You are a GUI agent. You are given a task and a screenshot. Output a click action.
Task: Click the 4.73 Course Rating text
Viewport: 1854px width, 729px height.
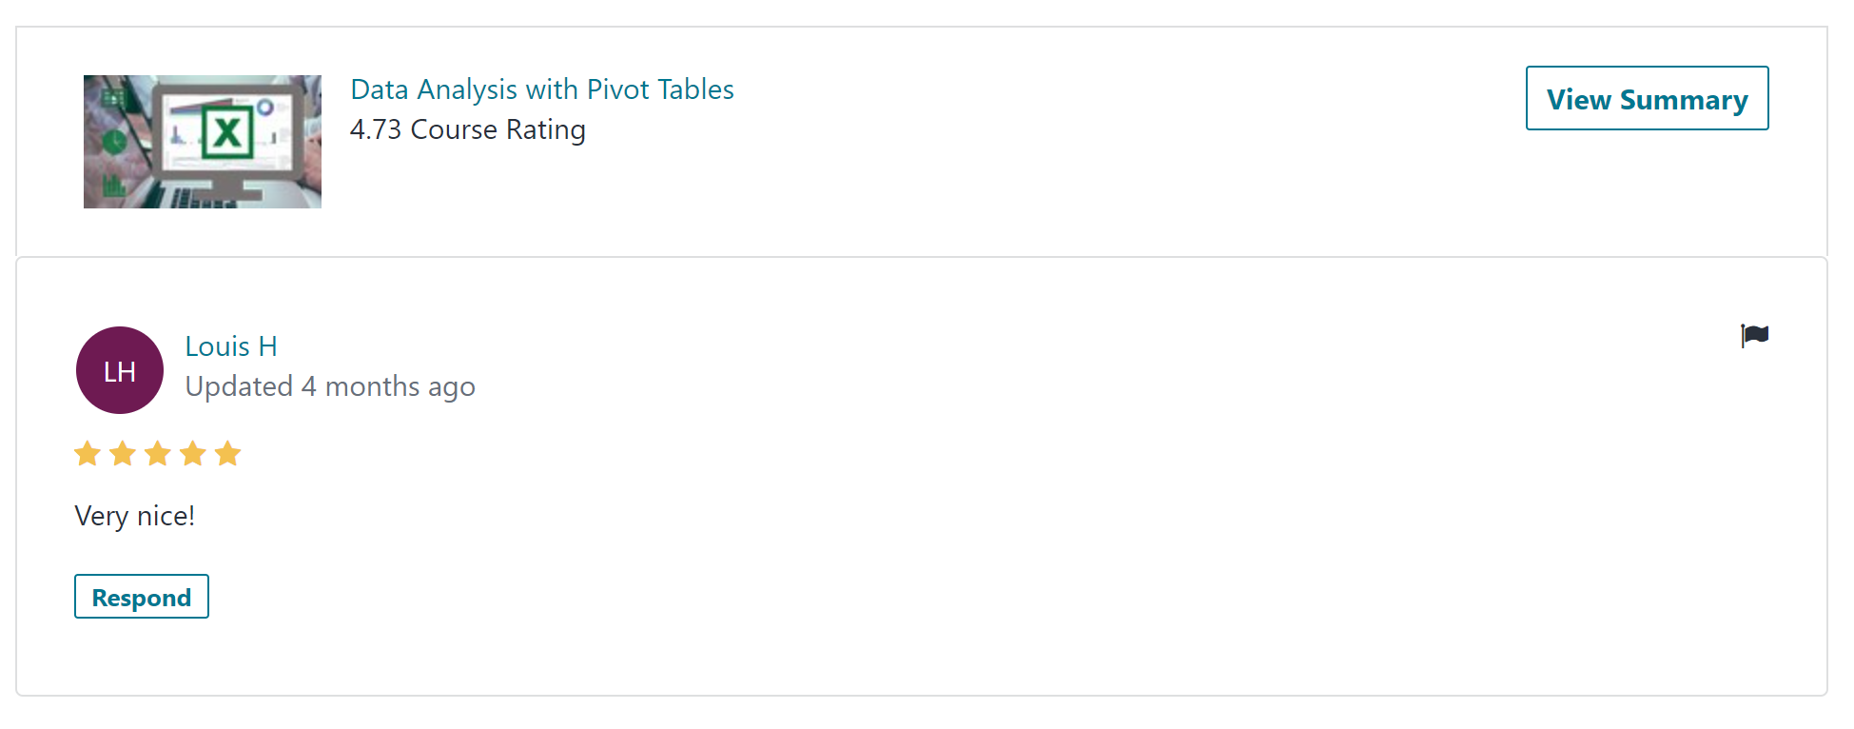[x=468, y=129]
